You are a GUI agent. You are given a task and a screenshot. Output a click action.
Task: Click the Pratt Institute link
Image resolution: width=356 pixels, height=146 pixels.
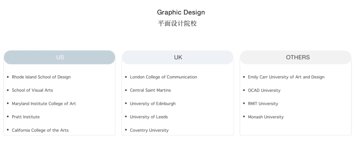point(26,117)
